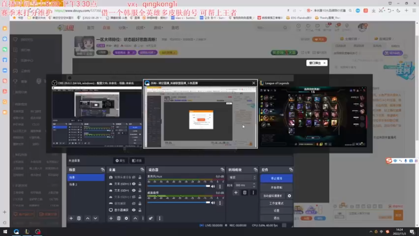Viewport: 419px width, 236px height.
Task: Adjust the desktop audio volume slider
Action: coord(179,202)
